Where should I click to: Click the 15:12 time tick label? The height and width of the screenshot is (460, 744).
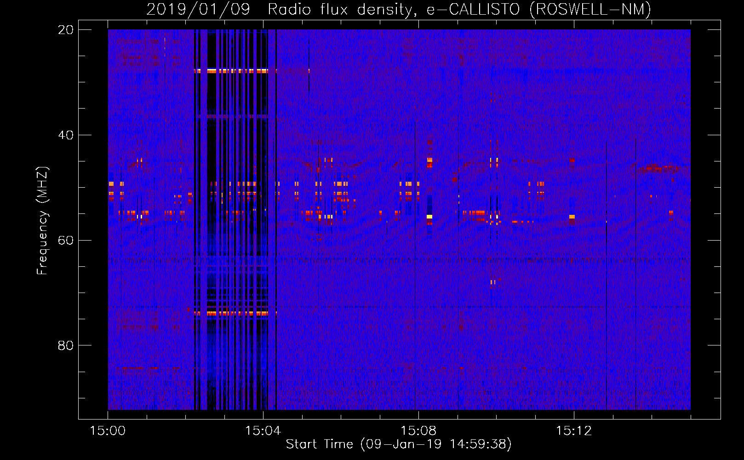[574, 431]
